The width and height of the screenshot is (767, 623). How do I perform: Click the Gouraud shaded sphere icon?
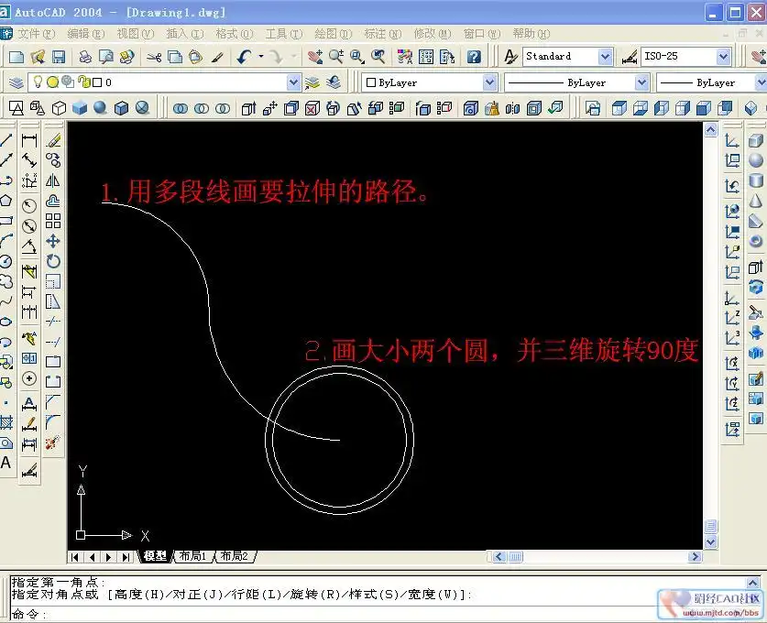(x=100, y=107)
